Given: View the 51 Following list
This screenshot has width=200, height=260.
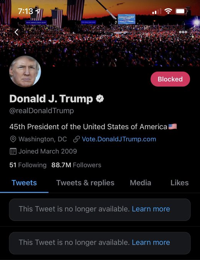Looking at the screenshot, I should pyautogui.click(x=28, y=165).
